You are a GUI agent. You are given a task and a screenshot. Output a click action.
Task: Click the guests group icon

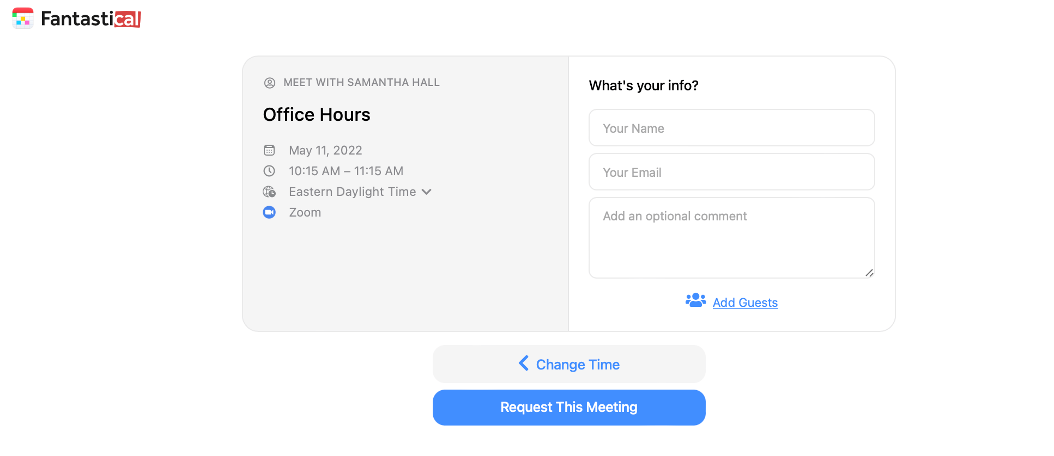[x=696, y=300]
